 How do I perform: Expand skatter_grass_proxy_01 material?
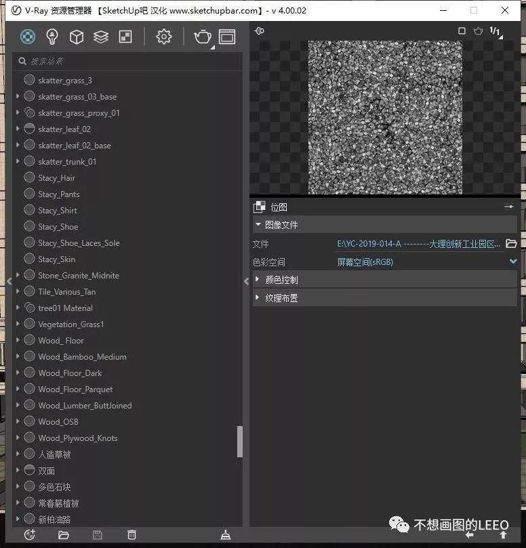point(18,112)
